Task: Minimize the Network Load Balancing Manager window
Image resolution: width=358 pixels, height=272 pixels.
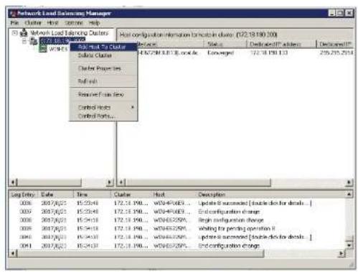Action: (331, 13)
